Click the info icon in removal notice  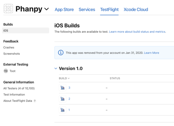click(61, 52)
